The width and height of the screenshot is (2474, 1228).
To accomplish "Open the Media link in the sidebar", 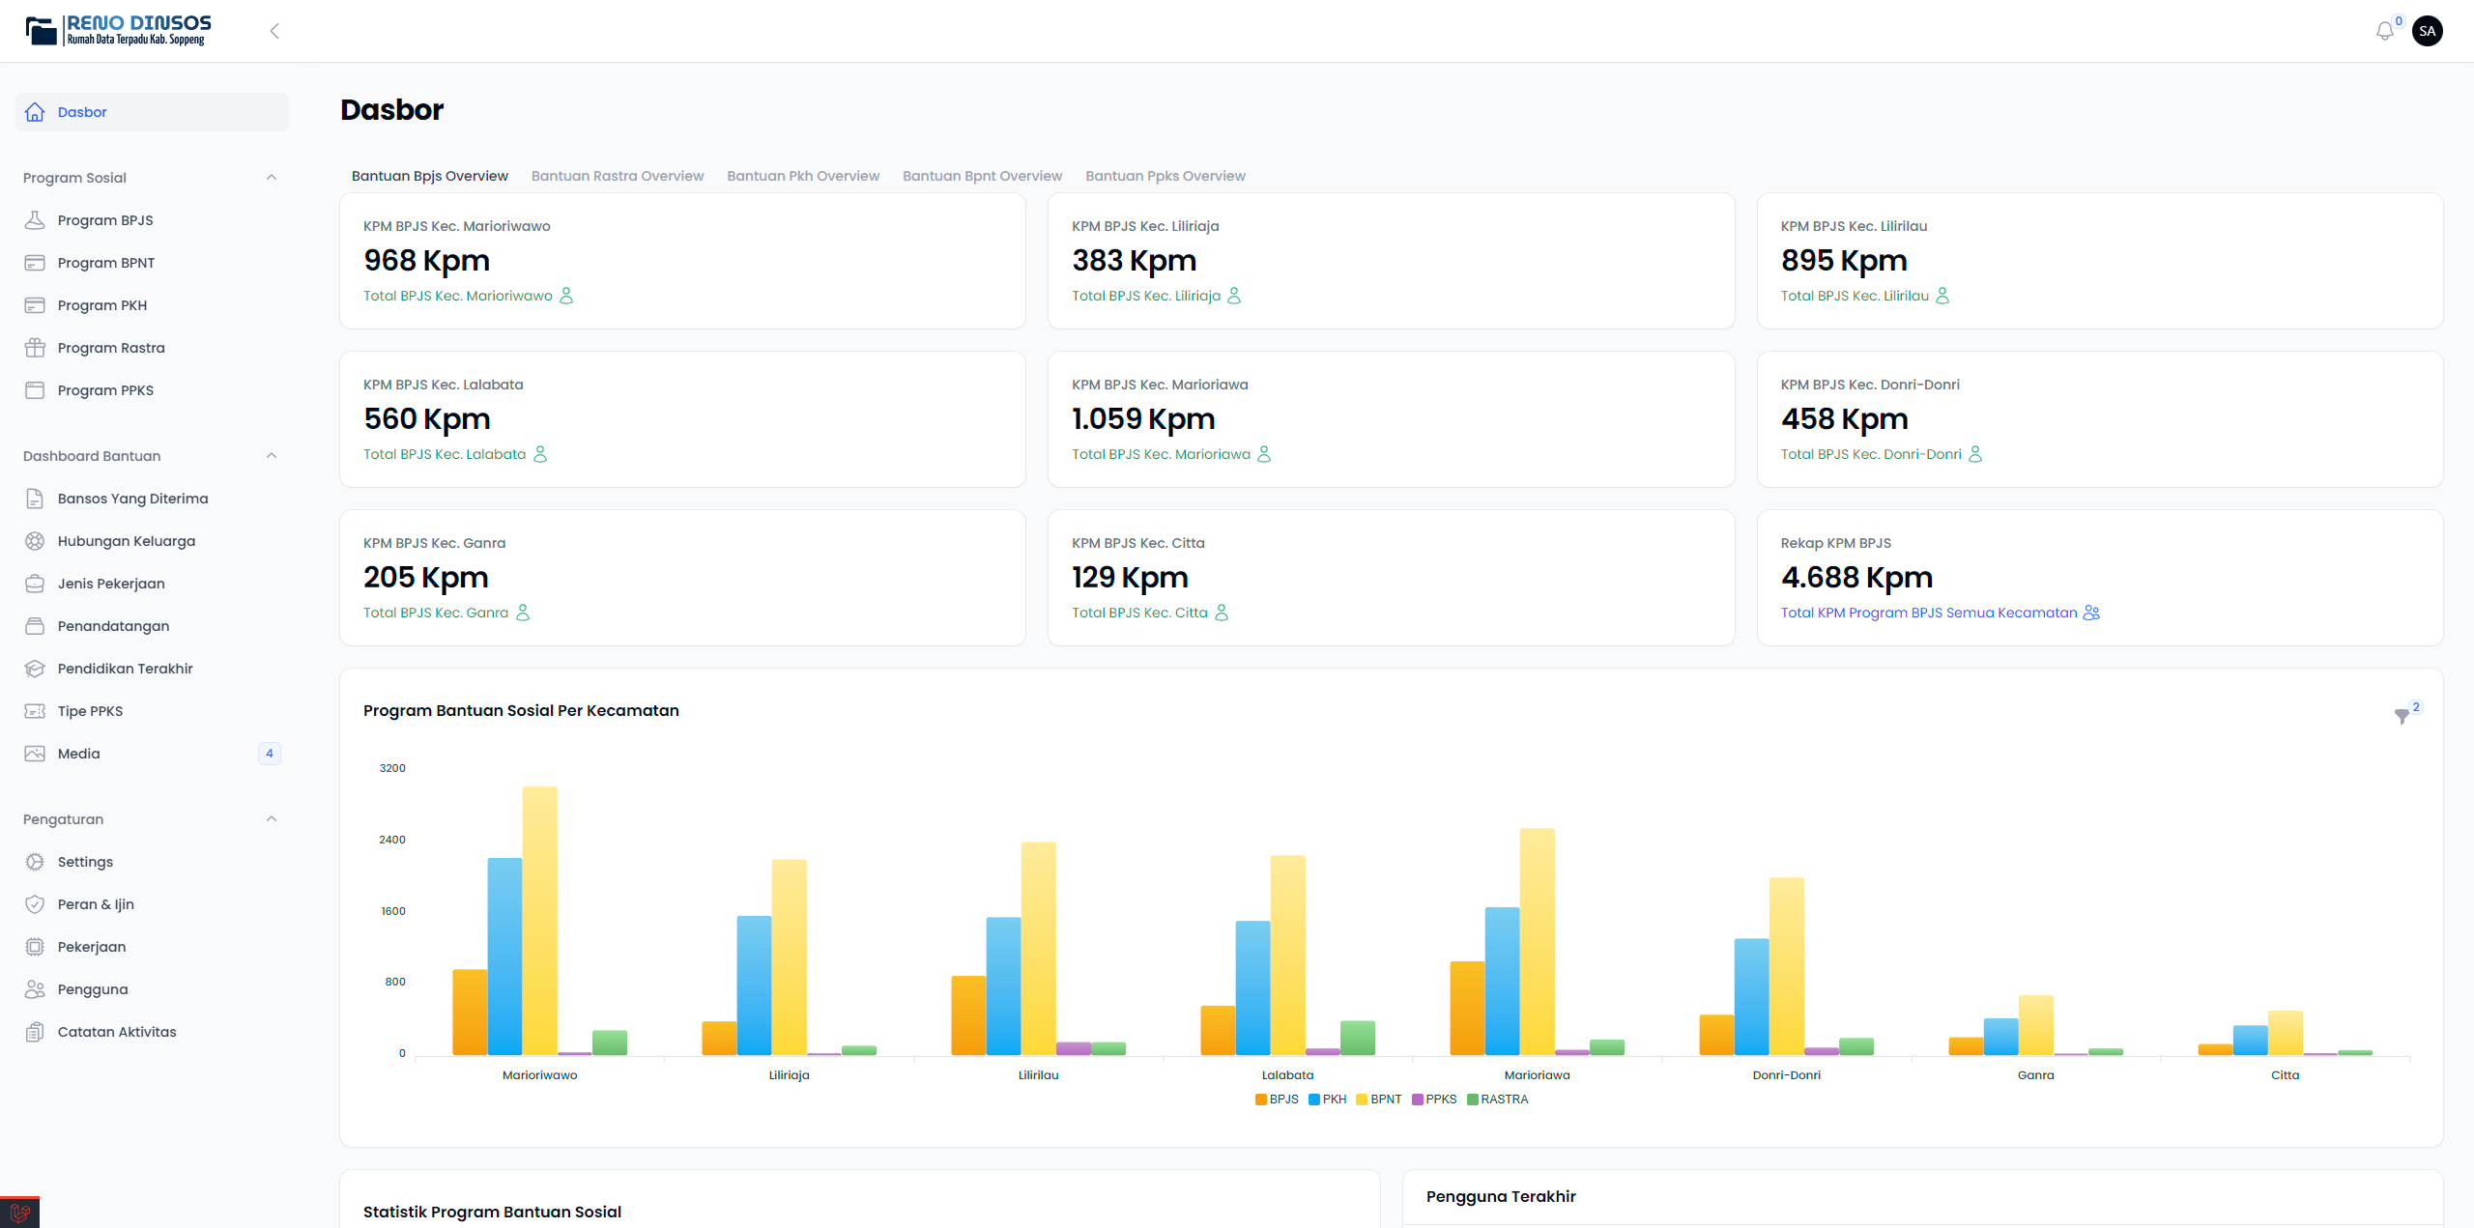I will tap(79, 754).
